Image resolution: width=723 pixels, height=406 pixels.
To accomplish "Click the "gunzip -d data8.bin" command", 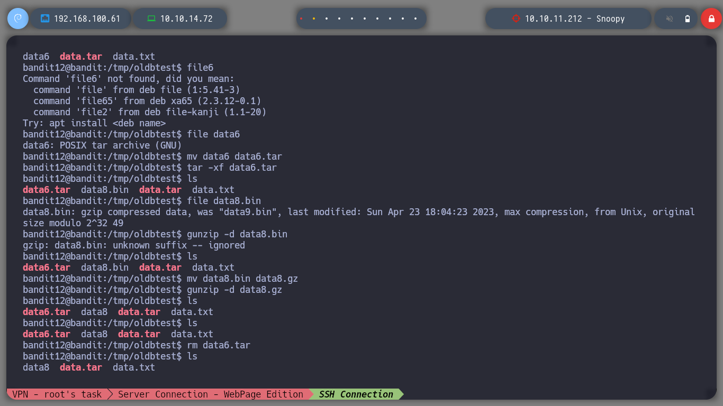I will (x=237, y=234).
